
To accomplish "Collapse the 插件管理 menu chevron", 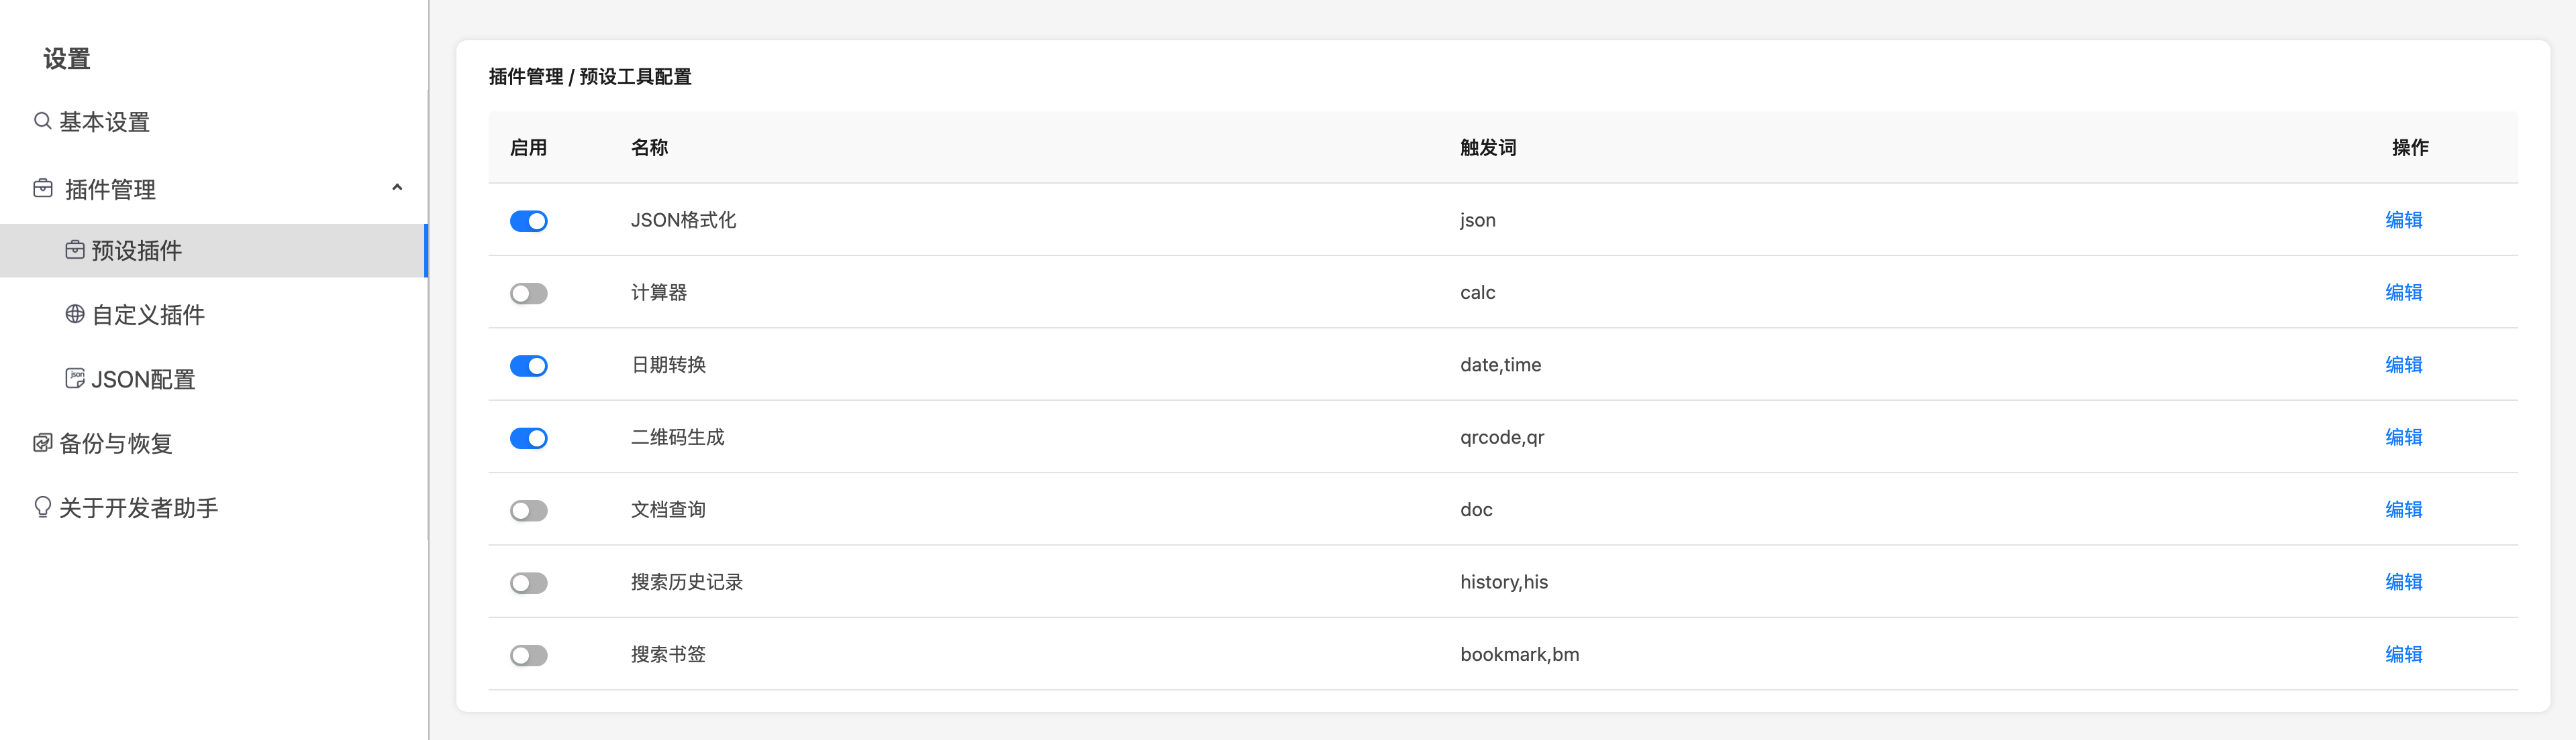I will pos(397,188).
